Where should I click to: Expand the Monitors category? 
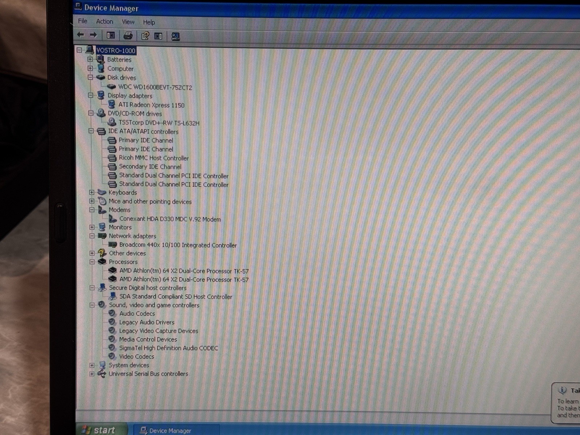[92, 227]
